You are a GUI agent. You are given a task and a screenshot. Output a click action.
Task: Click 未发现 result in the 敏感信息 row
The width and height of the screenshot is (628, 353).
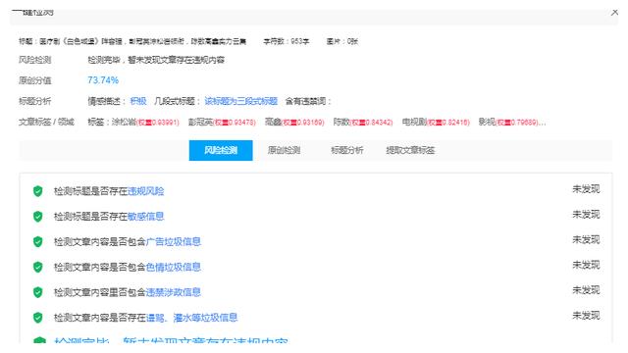tap(586, 214)
